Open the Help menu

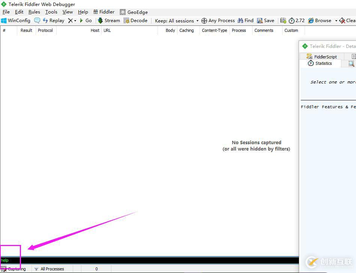(83, 12)
